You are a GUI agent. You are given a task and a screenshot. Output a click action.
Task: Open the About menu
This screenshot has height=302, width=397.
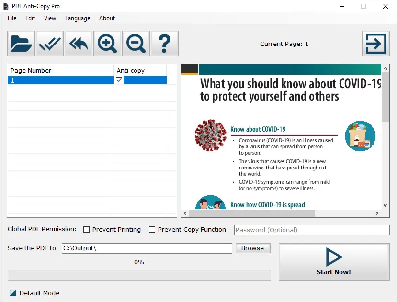(107, 18)
